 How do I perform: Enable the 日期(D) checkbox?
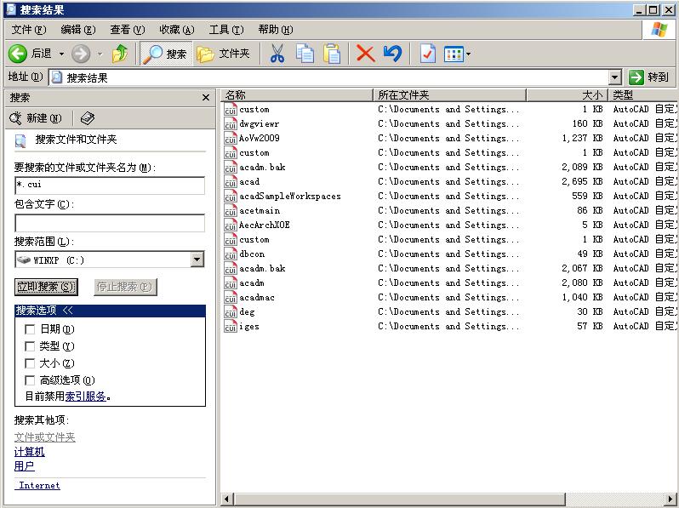[30, 329]
